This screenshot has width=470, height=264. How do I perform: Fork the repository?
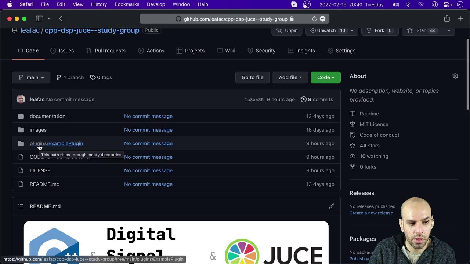tap(380, 30)
